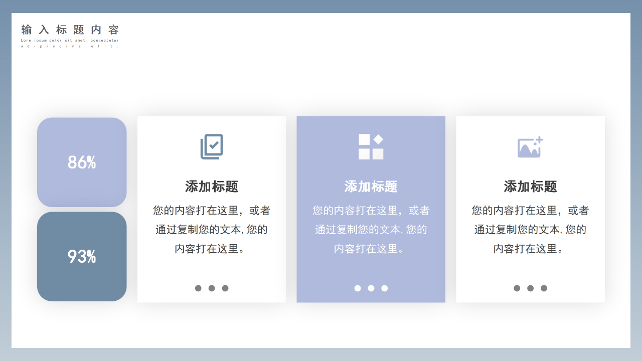
Task: Click the 93% dark blue rounded square
Action: pos(82,256)
